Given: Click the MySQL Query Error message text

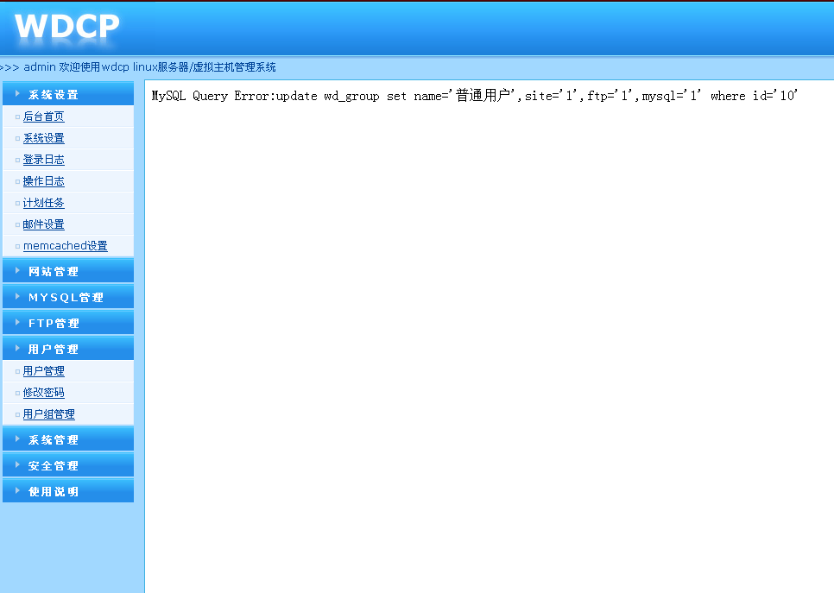Looking at the screenshot, I should [475, 96].
